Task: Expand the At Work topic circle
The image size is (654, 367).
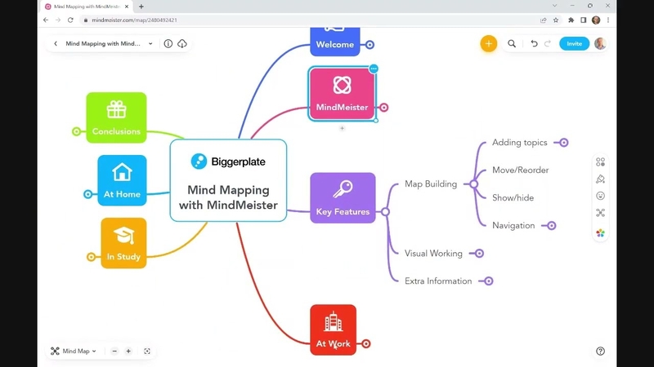Action: (x=365, y=343)
